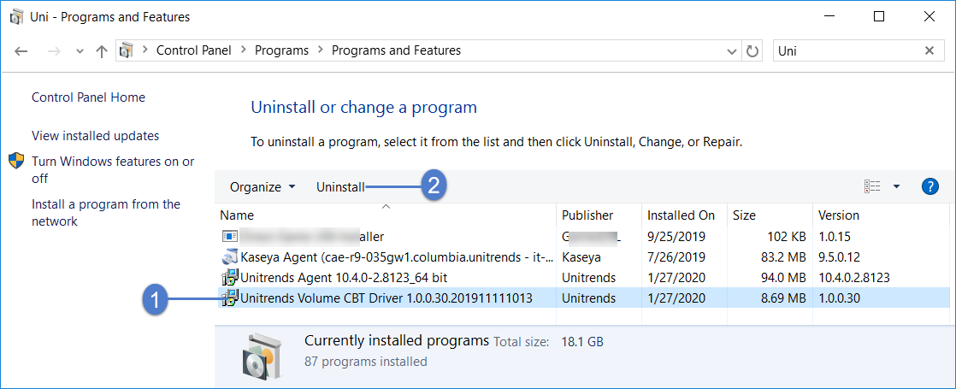956x389 pixels.
Task: Click version 1.0.0.30 cell
Action: (x=840, y=298)
